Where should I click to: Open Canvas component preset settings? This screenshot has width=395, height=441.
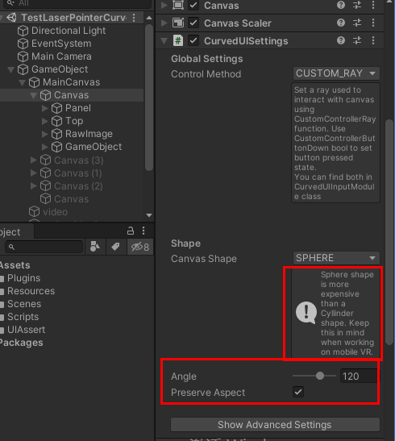(357, 5)
